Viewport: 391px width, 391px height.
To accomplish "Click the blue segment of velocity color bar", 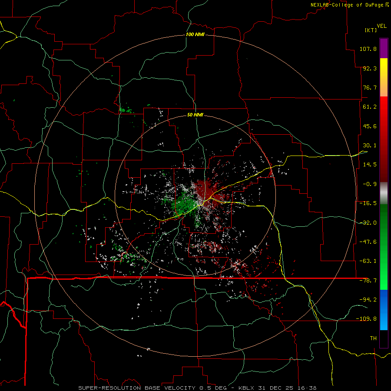I will (x=384, y=310).
